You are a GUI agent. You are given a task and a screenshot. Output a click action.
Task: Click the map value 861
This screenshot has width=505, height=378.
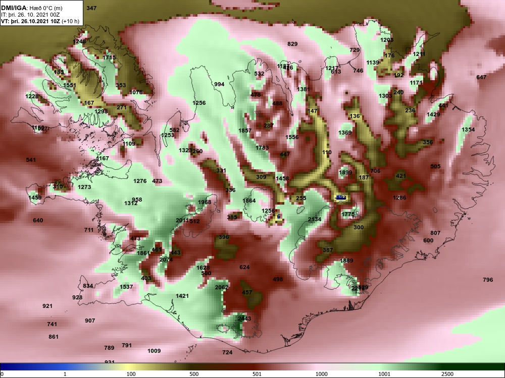coord(54,337)
